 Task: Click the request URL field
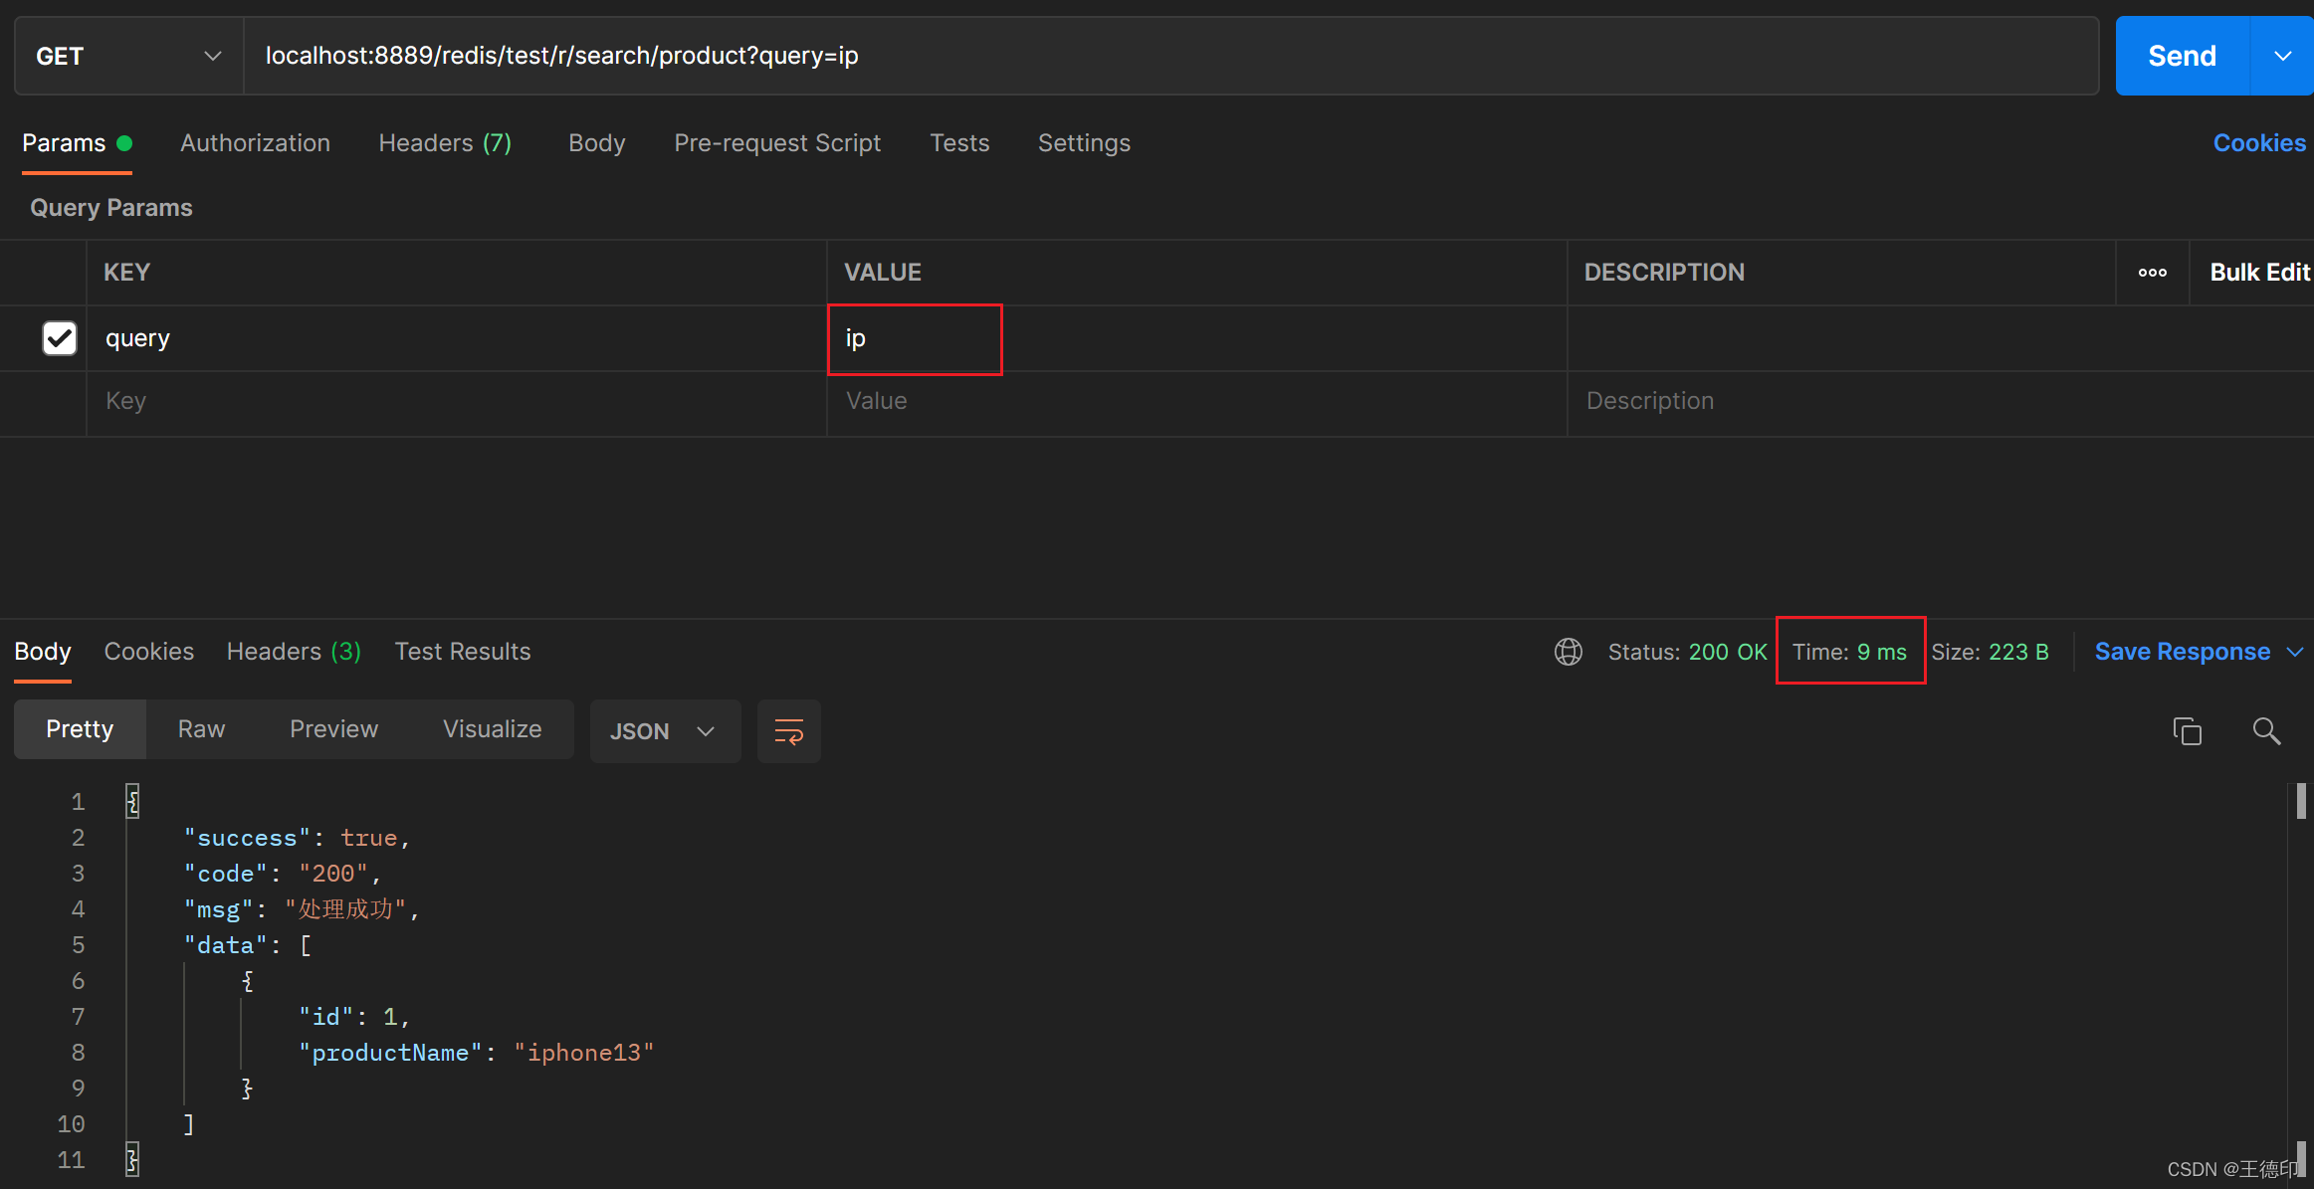point(1171,56)
